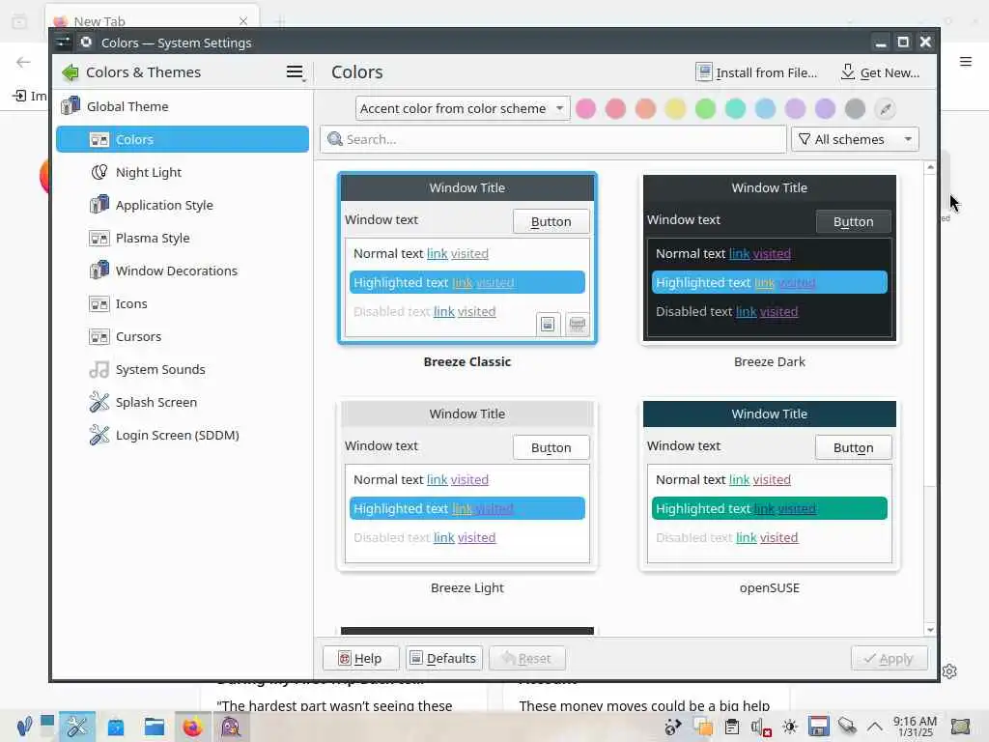Click Get New... button

pyautogui.click(x=880, y=72)
